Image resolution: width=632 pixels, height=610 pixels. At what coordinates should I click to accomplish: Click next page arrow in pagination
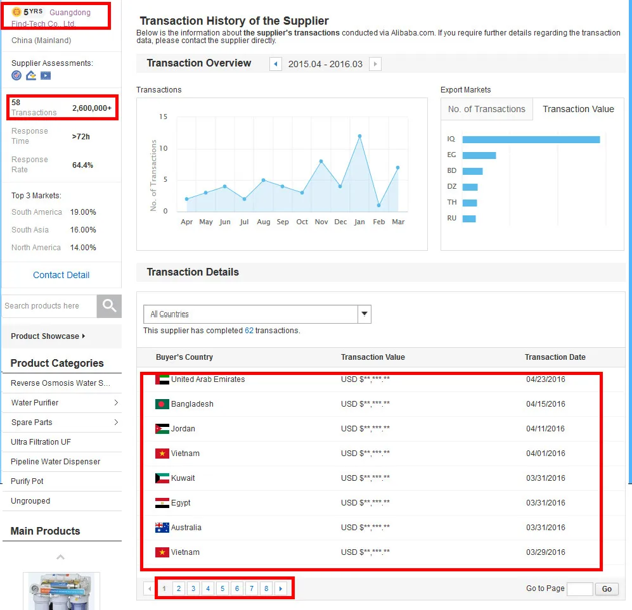281,589
